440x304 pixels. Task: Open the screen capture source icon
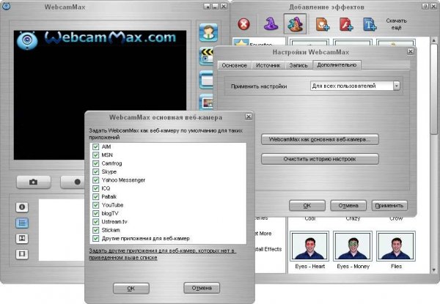click(206, 80)
